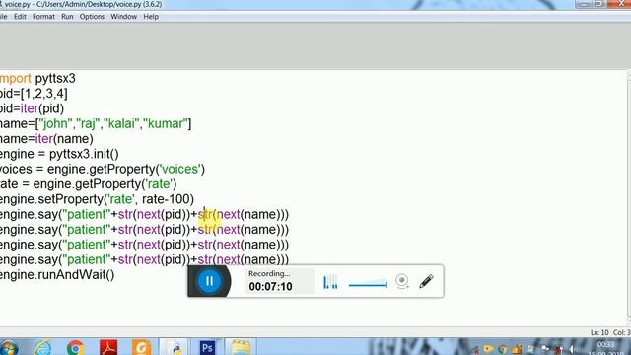This screenshot has height=355, width=631.
Task: Select the pencil annotation tool
Action: coord(426,281)
